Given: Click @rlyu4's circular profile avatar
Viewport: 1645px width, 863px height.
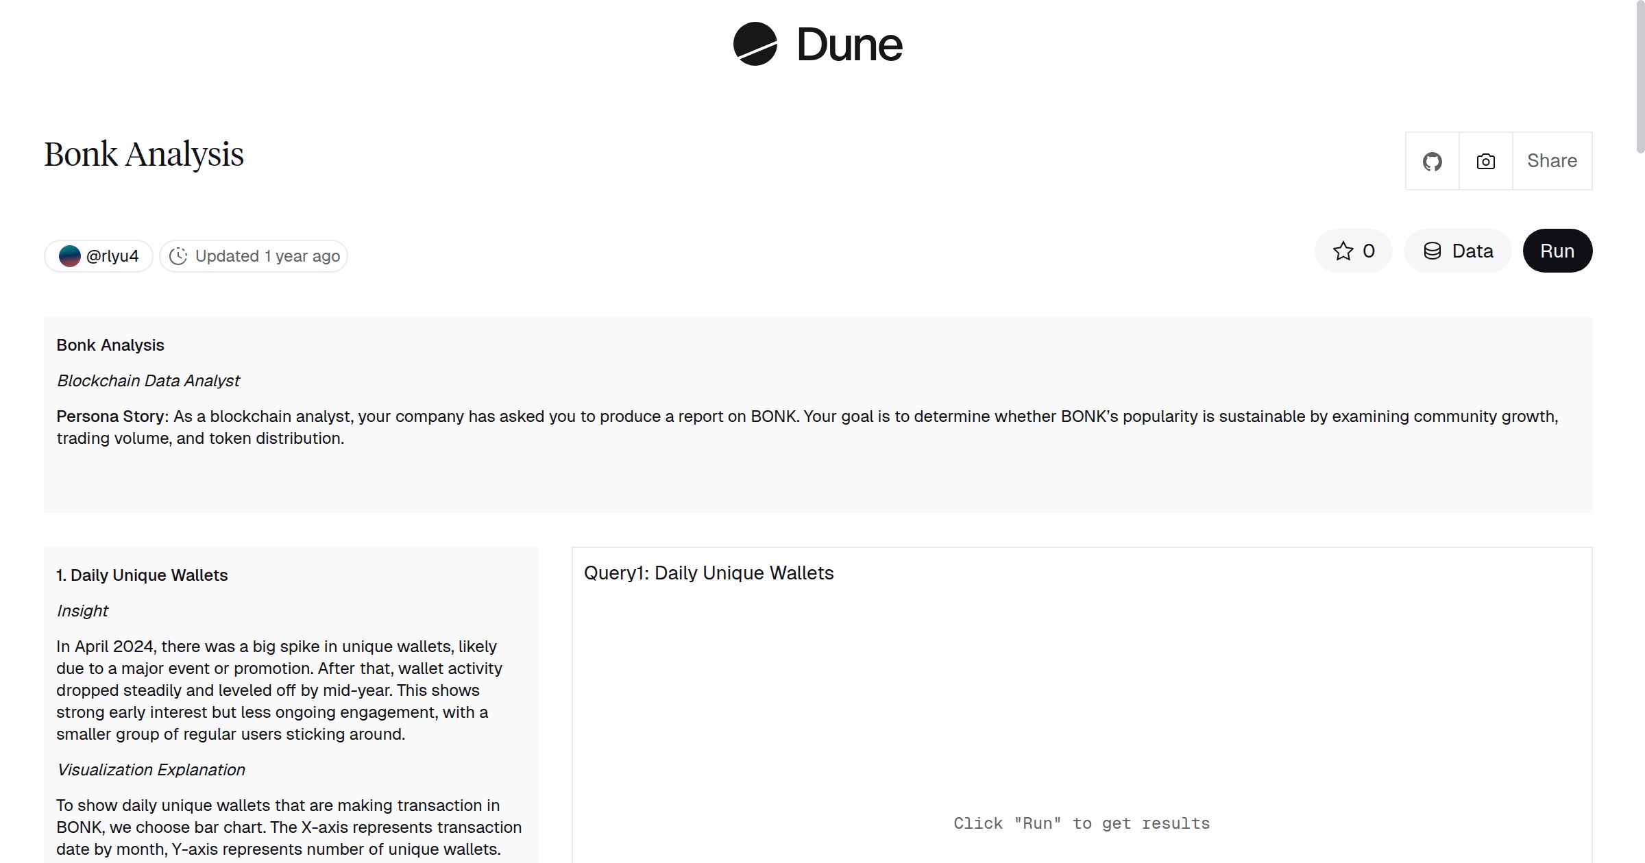Looking at the screenshot, I should tap(71, 255).
